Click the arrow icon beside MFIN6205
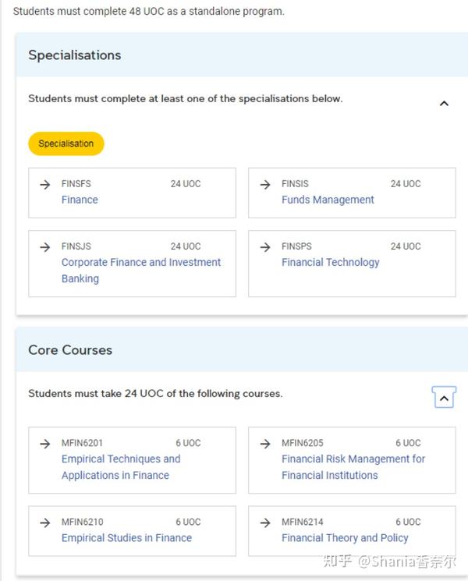Viewport: 468px width, 581px height. tap(265, 443)
